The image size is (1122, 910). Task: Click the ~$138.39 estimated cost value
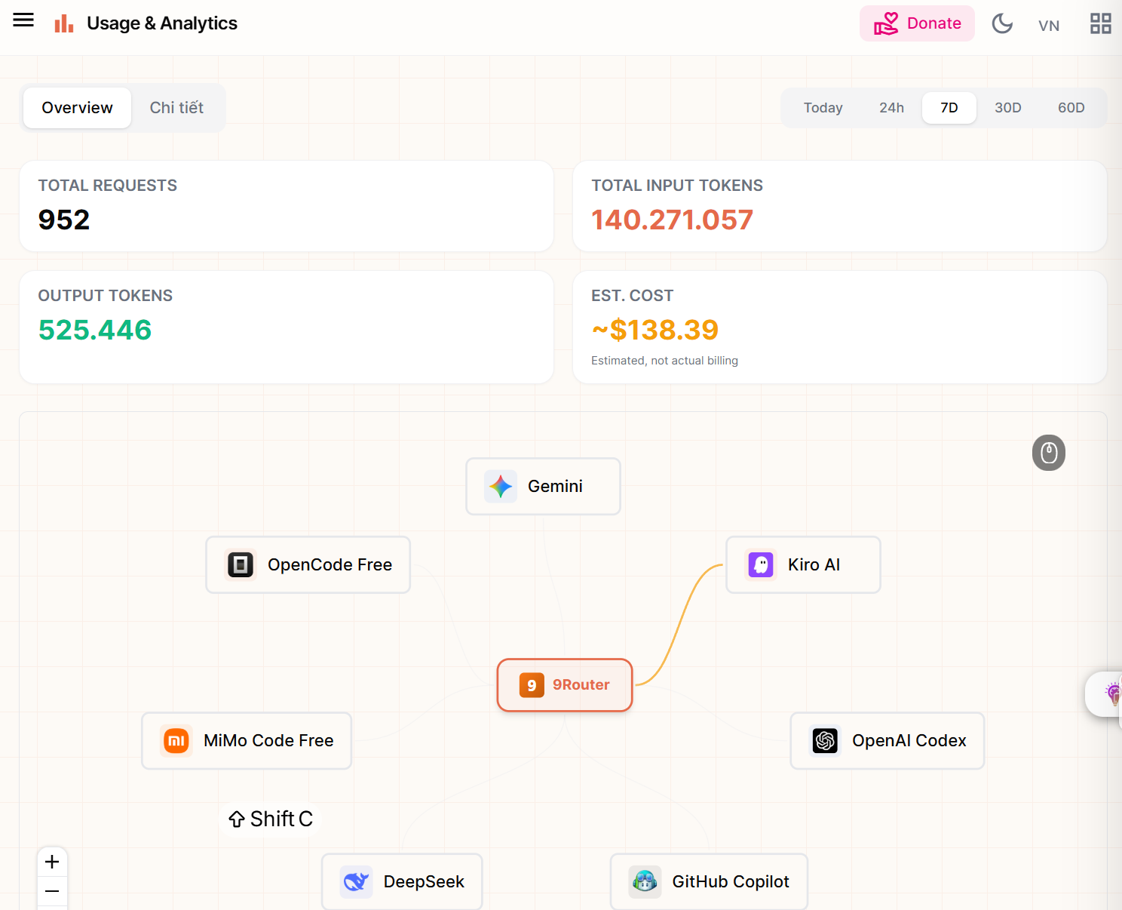point(655,330)
